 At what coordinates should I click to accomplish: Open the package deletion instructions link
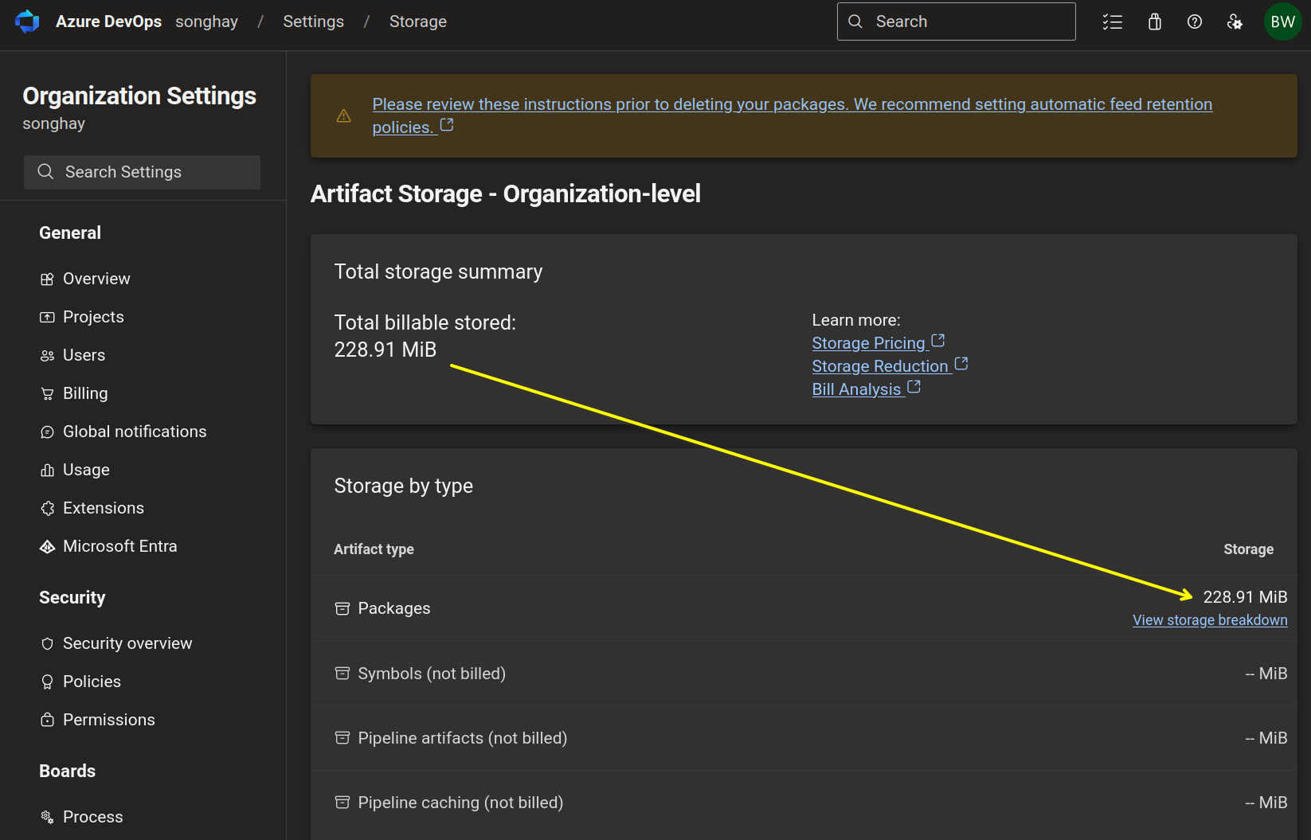pyautogui.click(x=792, y=115)
